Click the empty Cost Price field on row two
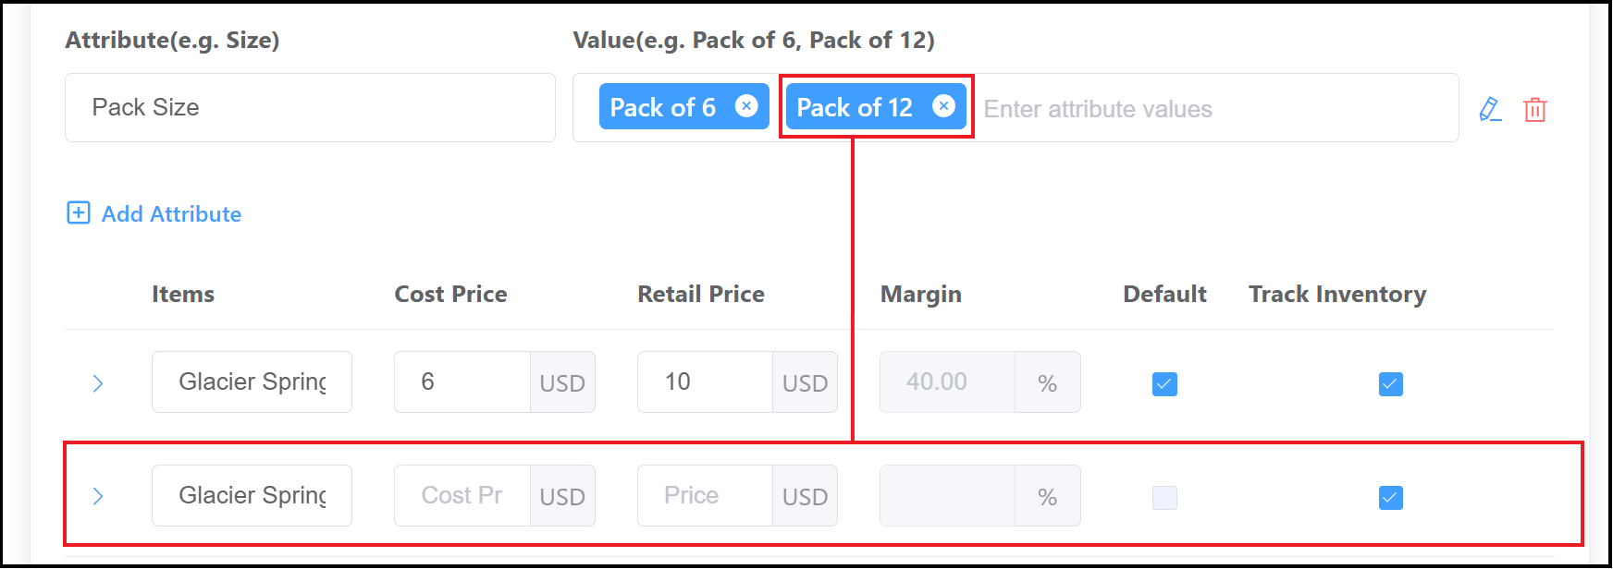This screenshot has width=1613, height=569. [462, 495]
